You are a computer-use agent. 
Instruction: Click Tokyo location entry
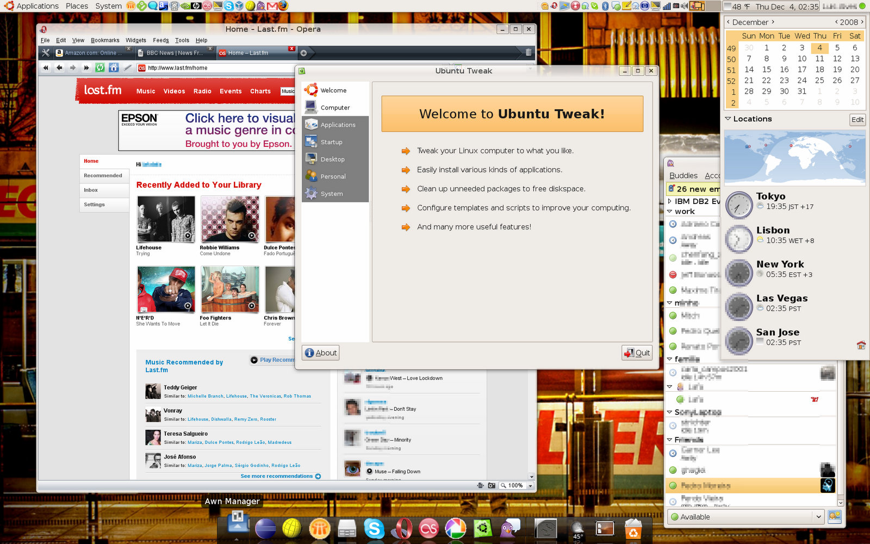pyautogui.click(x=794, y=205)
